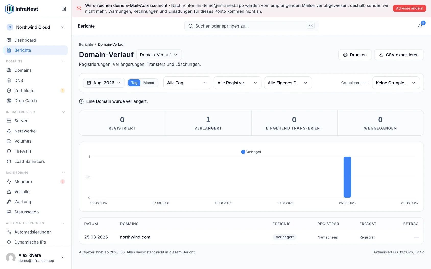Screen dimensions: 431x269
Task: Click the Zertifikate shield icon
Action: point(9,91)
